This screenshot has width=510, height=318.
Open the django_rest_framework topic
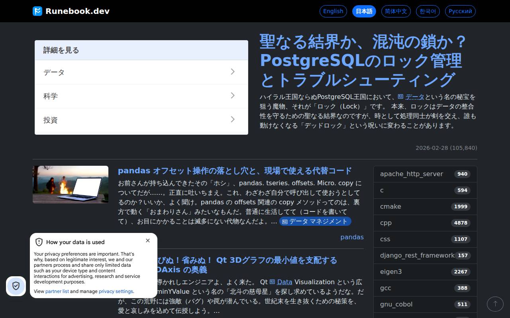425,256
